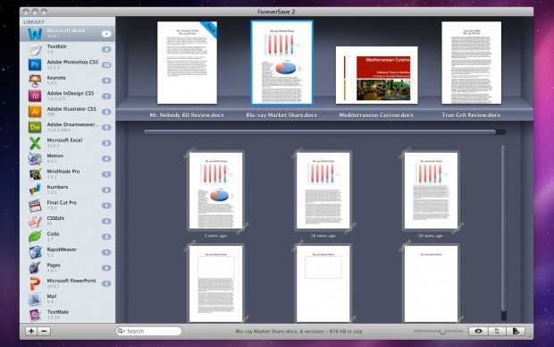Click the '2 mins ago' version label
The image size is (554, 347).
point(215,235)
